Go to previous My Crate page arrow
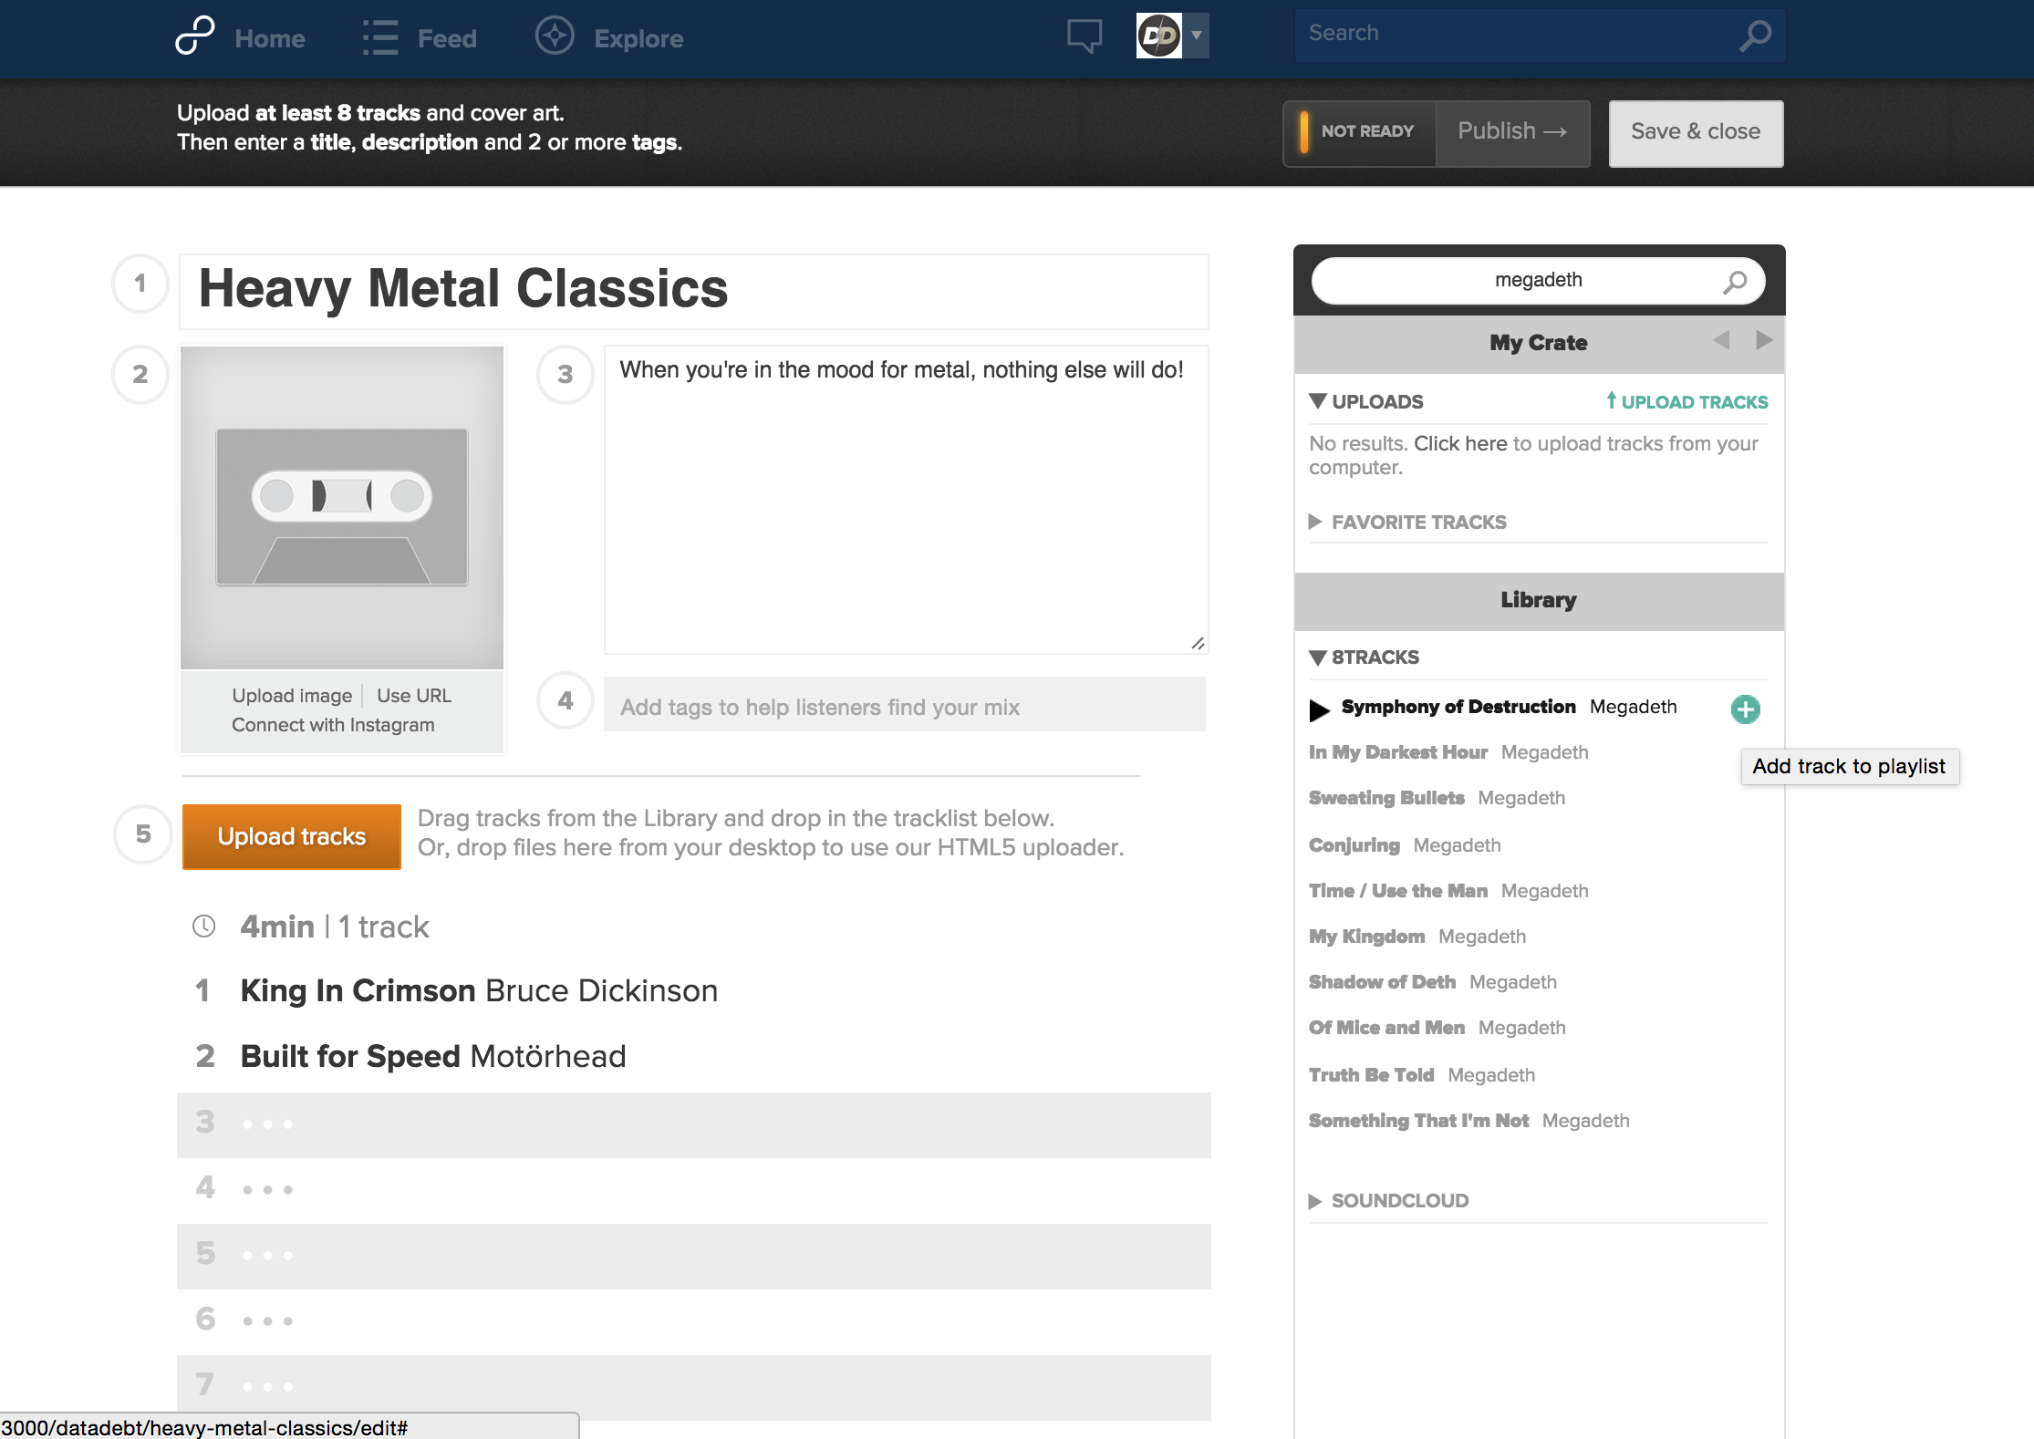2034x1439 pixels. coord(1721,340)
